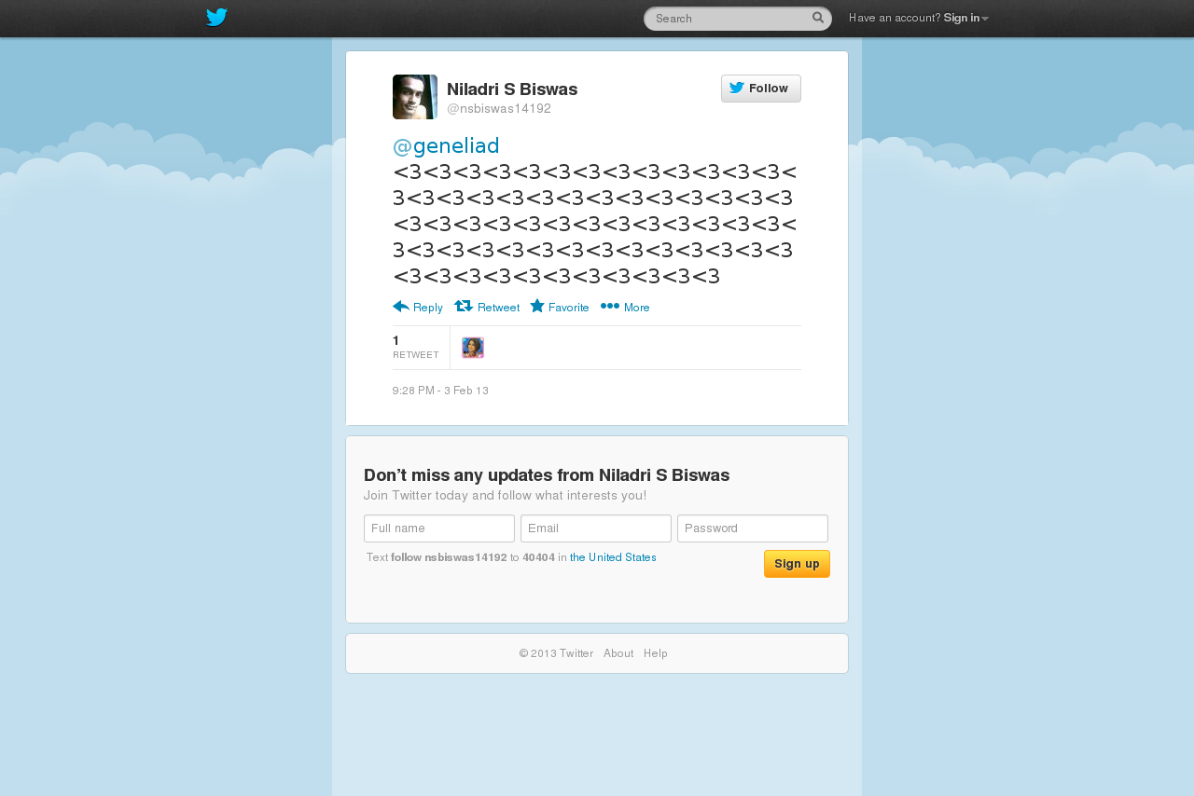Click the Niladri S Biswas name link

click(512, 89)
